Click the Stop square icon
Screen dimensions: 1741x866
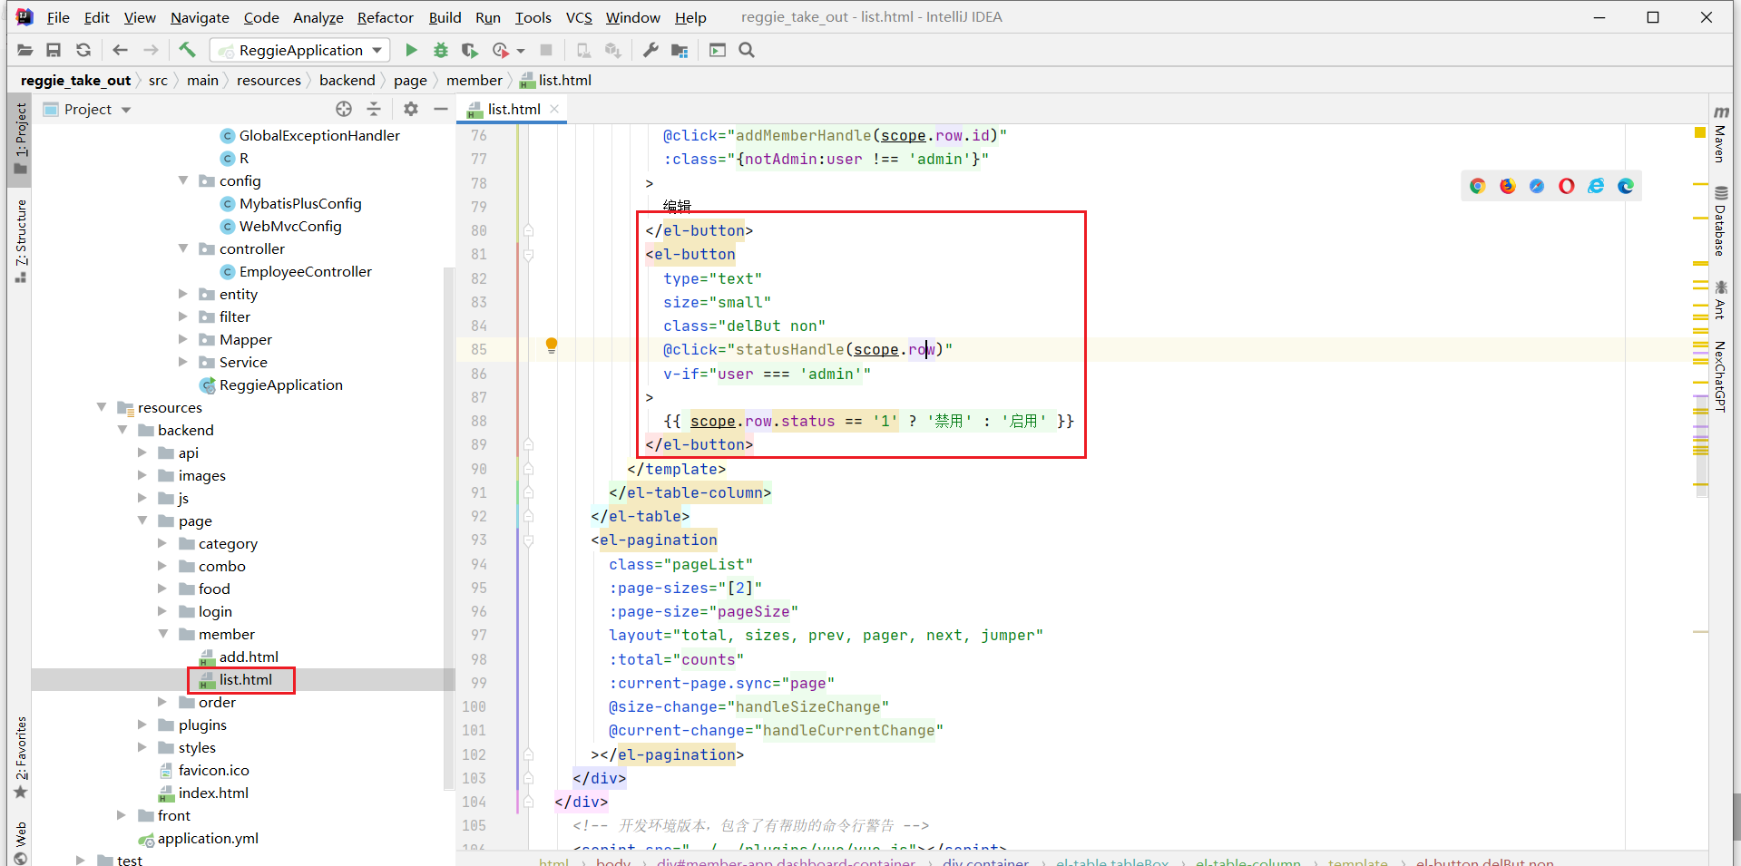pyautogui.click(x=546, y=50)
